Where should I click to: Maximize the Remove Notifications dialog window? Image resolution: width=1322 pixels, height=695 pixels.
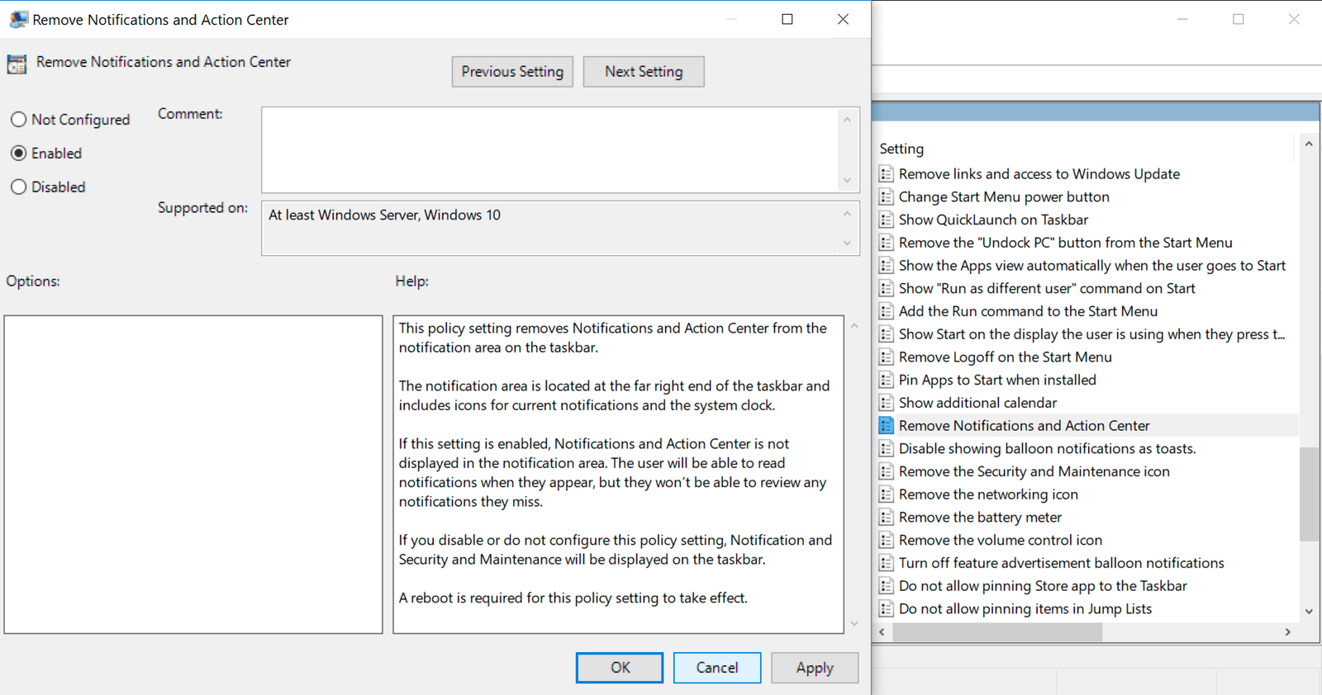pos(787,19)
